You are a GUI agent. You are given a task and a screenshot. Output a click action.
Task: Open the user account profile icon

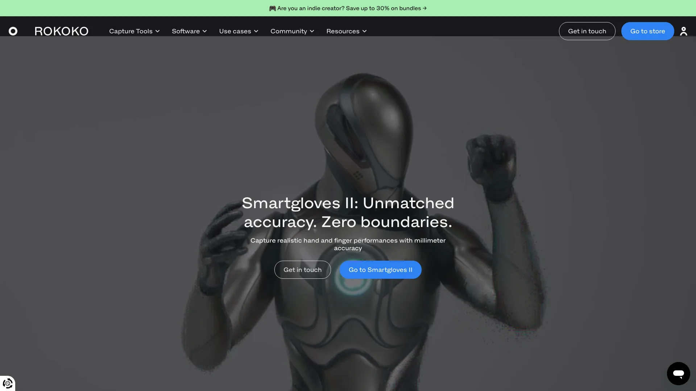pos(684,31)
